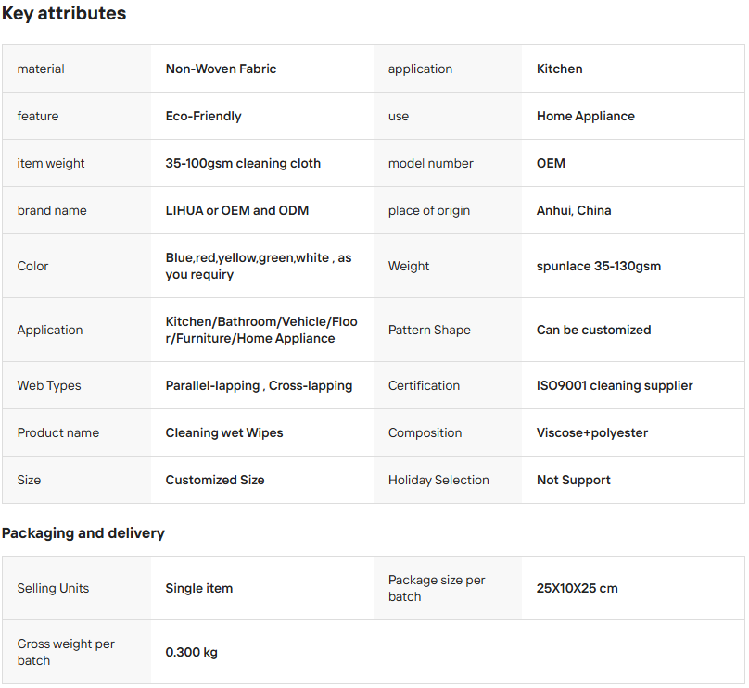Screen dimensions: 749x688
Task: Select 'LIHUA or OEM and ODM' brand
Action: (x=236, y=210)
